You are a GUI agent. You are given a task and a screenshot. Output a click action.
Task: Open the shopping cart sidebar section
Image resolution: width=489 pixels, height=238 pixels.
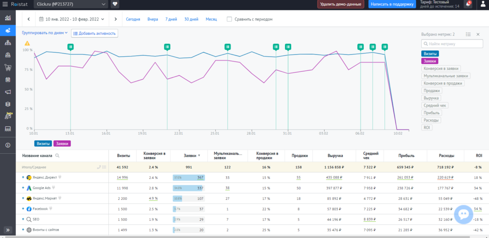(8, 67)
